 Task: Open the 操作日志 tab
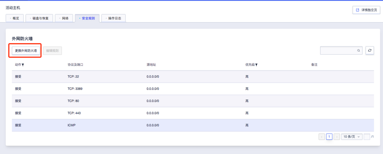tap(114, 18)
